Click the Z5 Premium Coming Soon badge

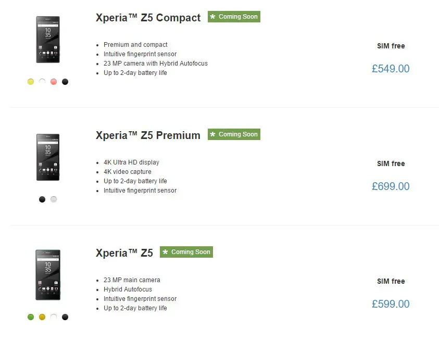point(234,134)
